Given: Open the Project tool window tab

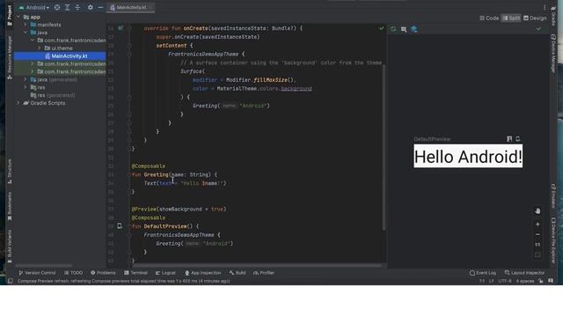Looking at the screenshot, I should pyautogui.click(x=10, y=15).
